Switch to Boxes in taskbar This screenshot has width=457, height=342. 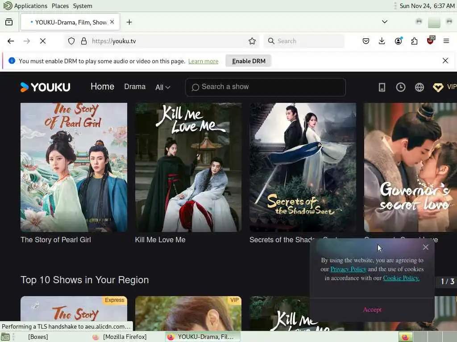(x=38, y=337)
